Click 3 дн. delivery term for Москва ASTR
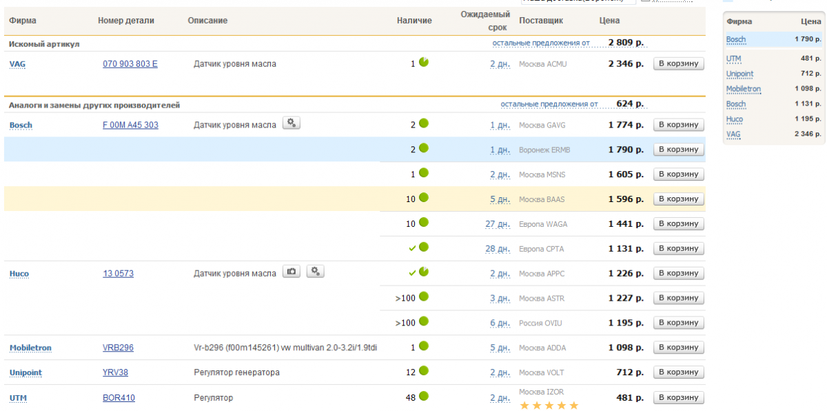The height and width of the screenshot is (411, 827). click(500, 299)
